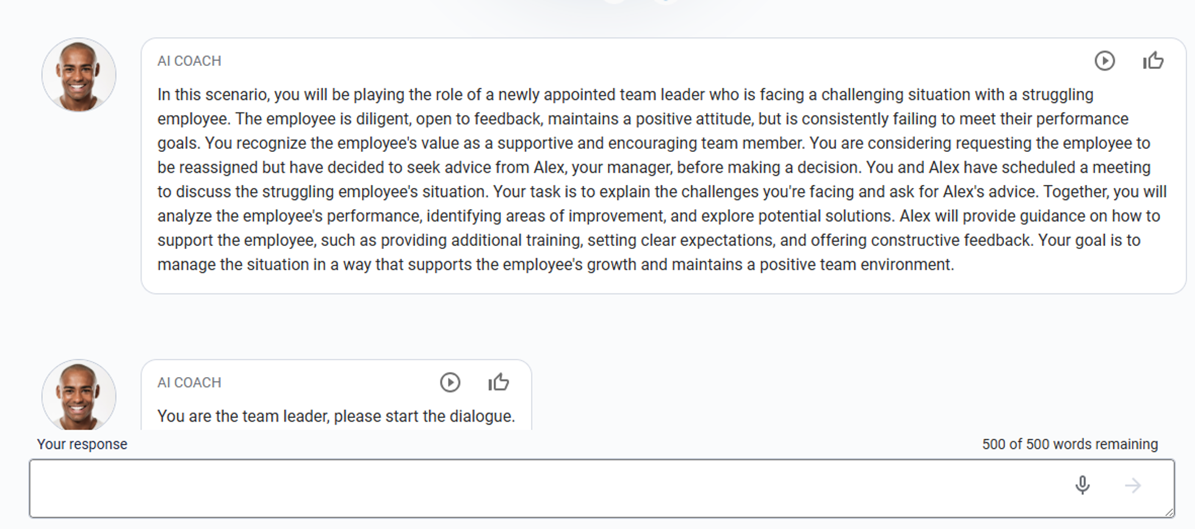Click the AI COACH label on second message
The image size is (1195, 529).
[x=189, y=383]
